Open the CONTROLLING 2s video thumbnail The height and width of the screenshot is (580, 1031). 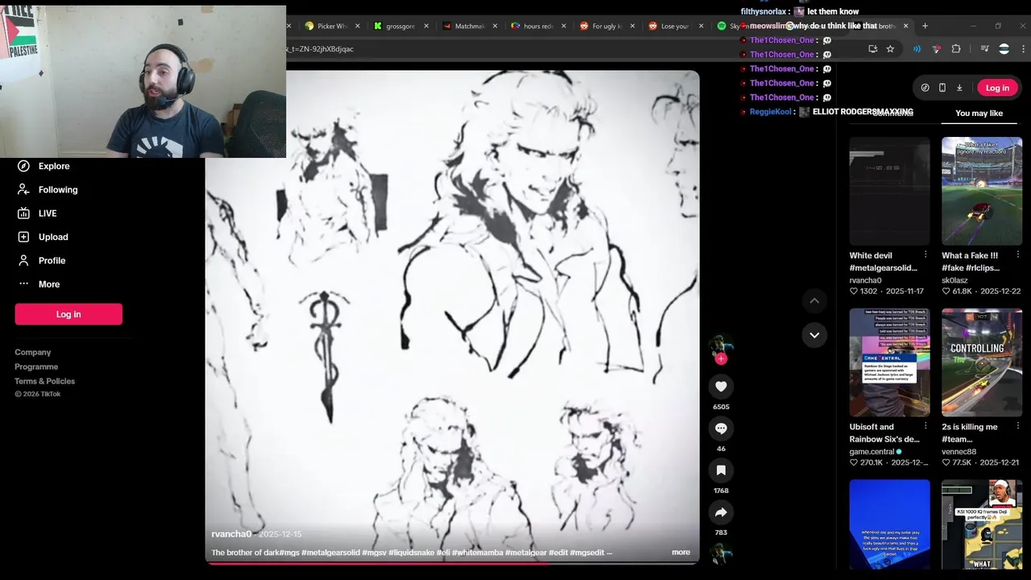982,362
